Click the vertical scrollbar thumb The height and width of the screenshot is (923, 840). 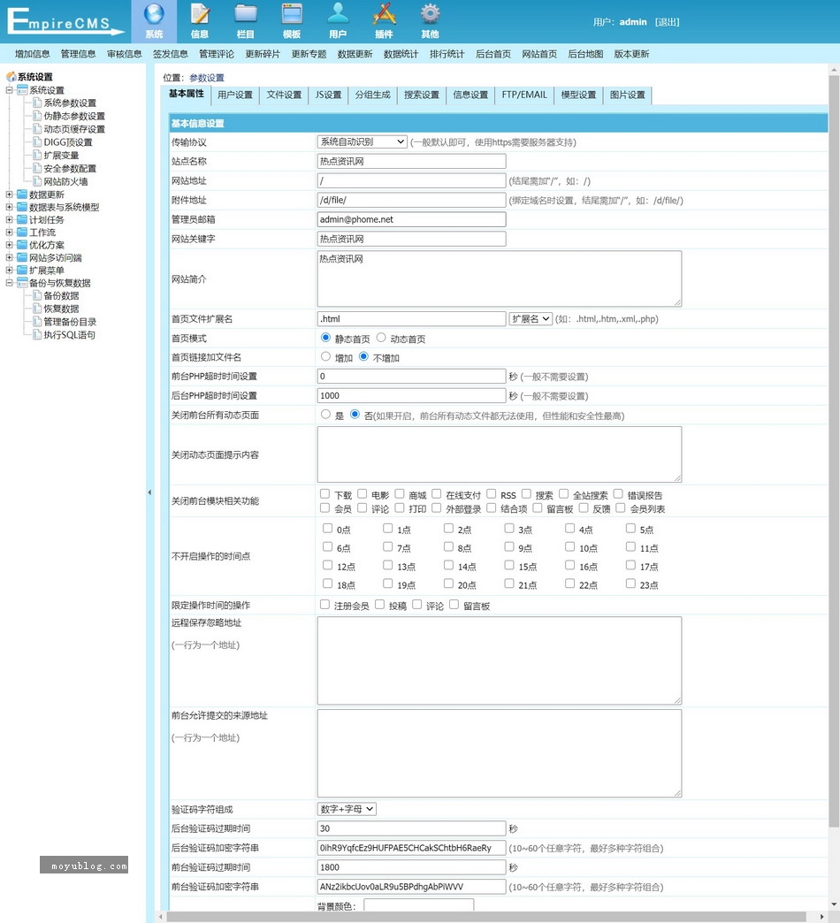(x=834, y=450)
